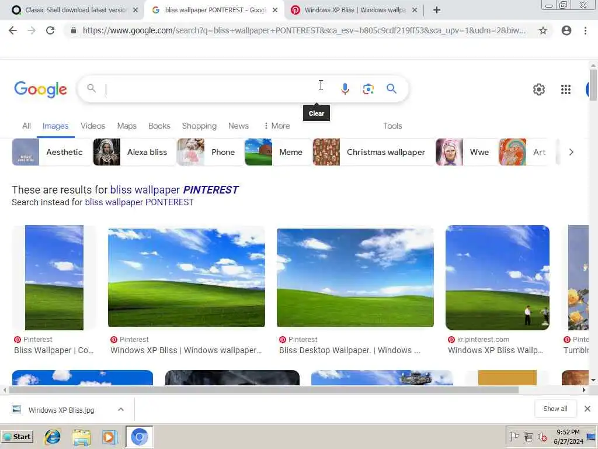
Task: Select the Books search tab
Action: point(159,126)
